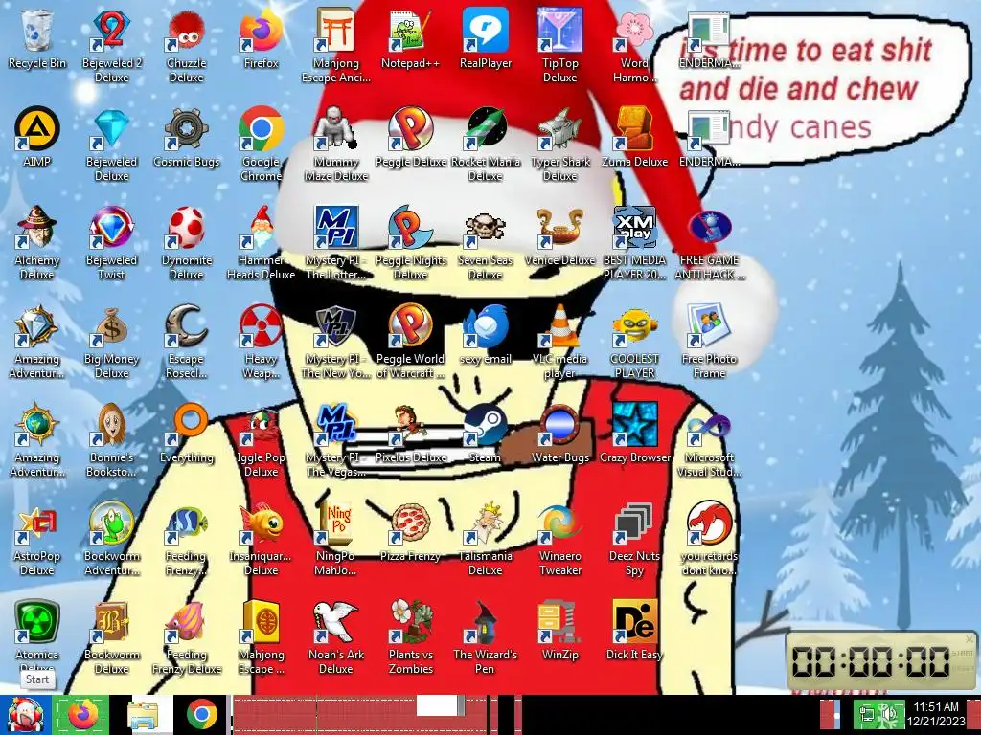Viewport: 981px width, 735px height.
Task: Select the Bonnie's Bookstore icon
Action: tap(111, 440)
